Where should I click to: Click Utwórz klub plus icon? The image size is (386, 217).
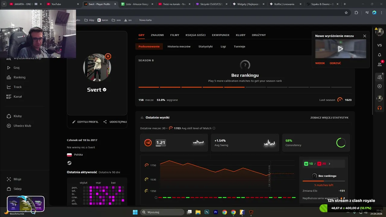pyautogui.click(x=9, y=126)
